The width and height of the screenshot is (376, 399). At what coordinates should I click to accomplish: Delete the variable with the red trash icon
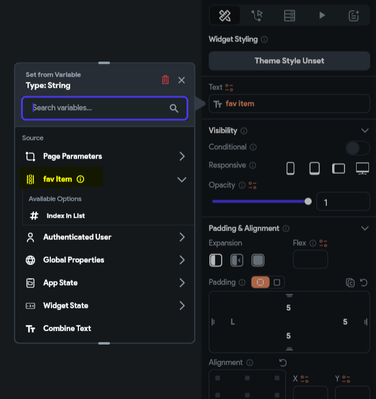[x=165, y=80]
